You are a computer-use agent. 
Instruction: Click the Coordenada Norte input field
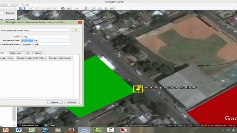46,44
